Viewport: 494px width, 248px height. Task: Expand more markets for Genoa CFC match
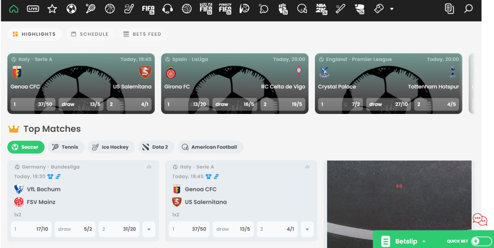tap(307, 229)
